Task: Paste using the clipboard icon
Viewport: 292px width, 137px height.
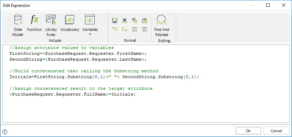Action: (x=145, y=21)
